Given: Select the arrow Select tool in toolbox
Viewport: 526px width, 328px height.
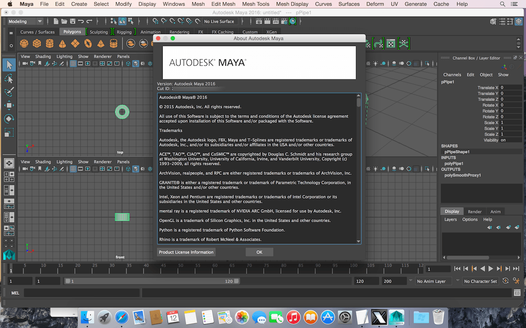Looking at the screenshot, I should (x=9, y=65).
